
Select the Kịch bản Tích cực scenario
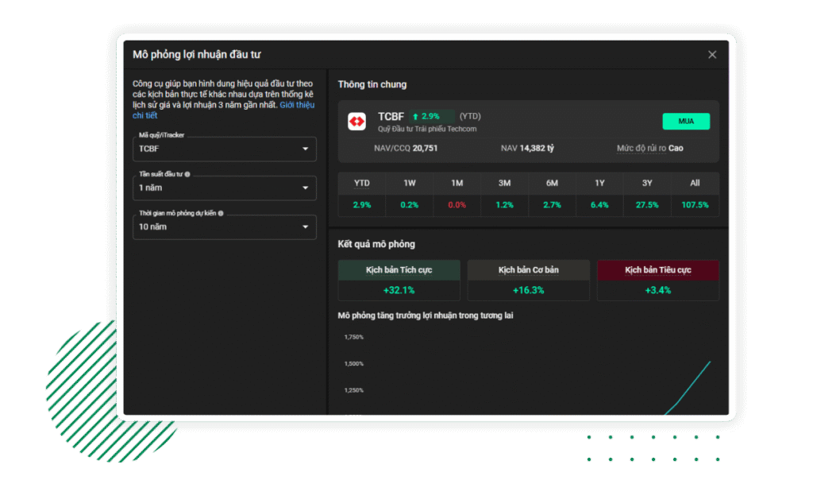pos(399,270)
